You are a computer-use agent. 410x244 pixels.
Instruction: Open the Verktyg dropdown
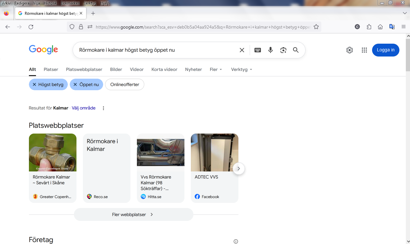[241, 69]
